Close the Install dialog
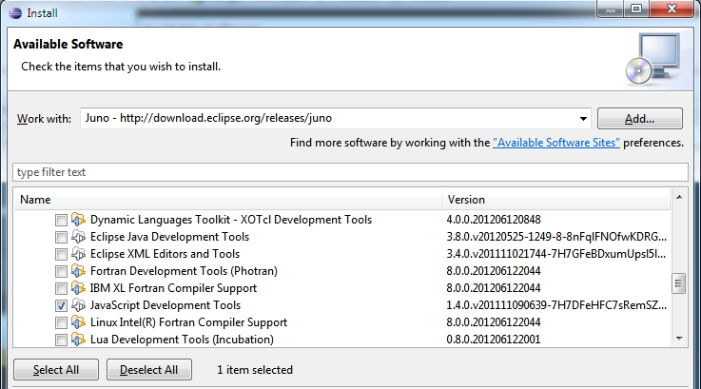This screenshot has width=701, height=389. pos(672,10)
